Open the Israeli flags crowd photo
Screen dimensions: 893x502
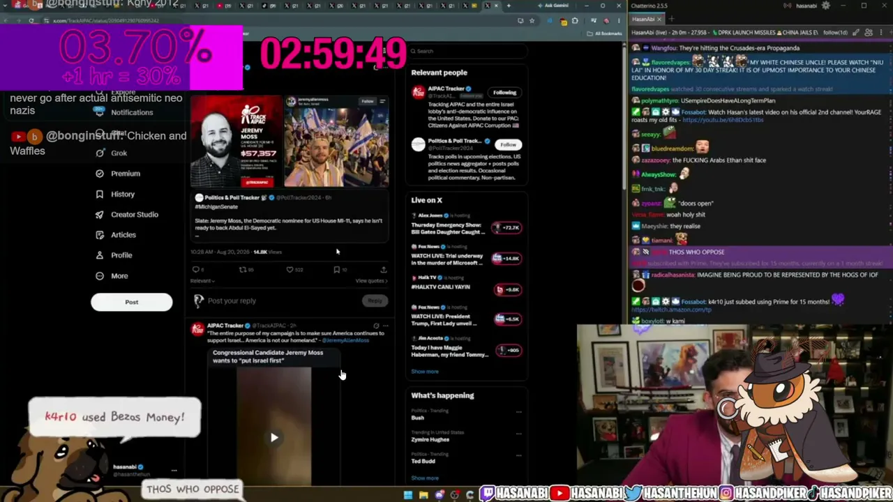coord(337,142)
